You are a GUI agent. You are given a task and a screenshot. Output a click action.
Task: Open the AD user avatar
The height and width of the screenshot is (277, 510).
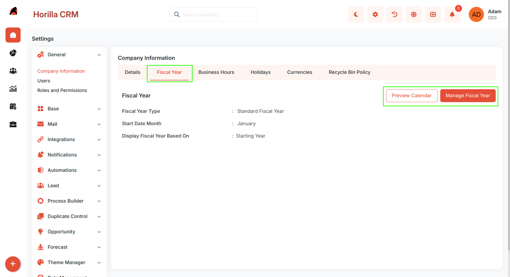coord(476,15)
